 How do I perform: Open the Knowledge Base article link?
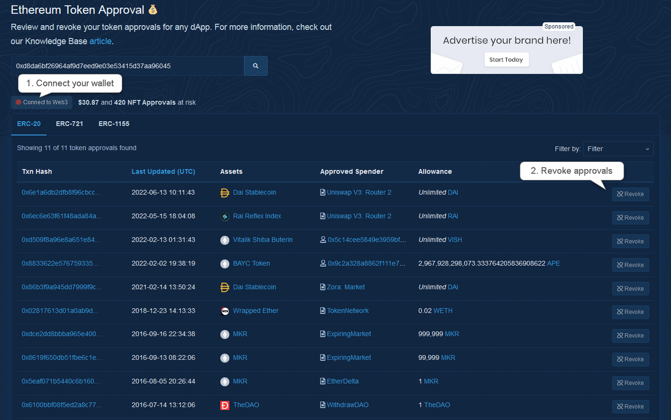101,41
